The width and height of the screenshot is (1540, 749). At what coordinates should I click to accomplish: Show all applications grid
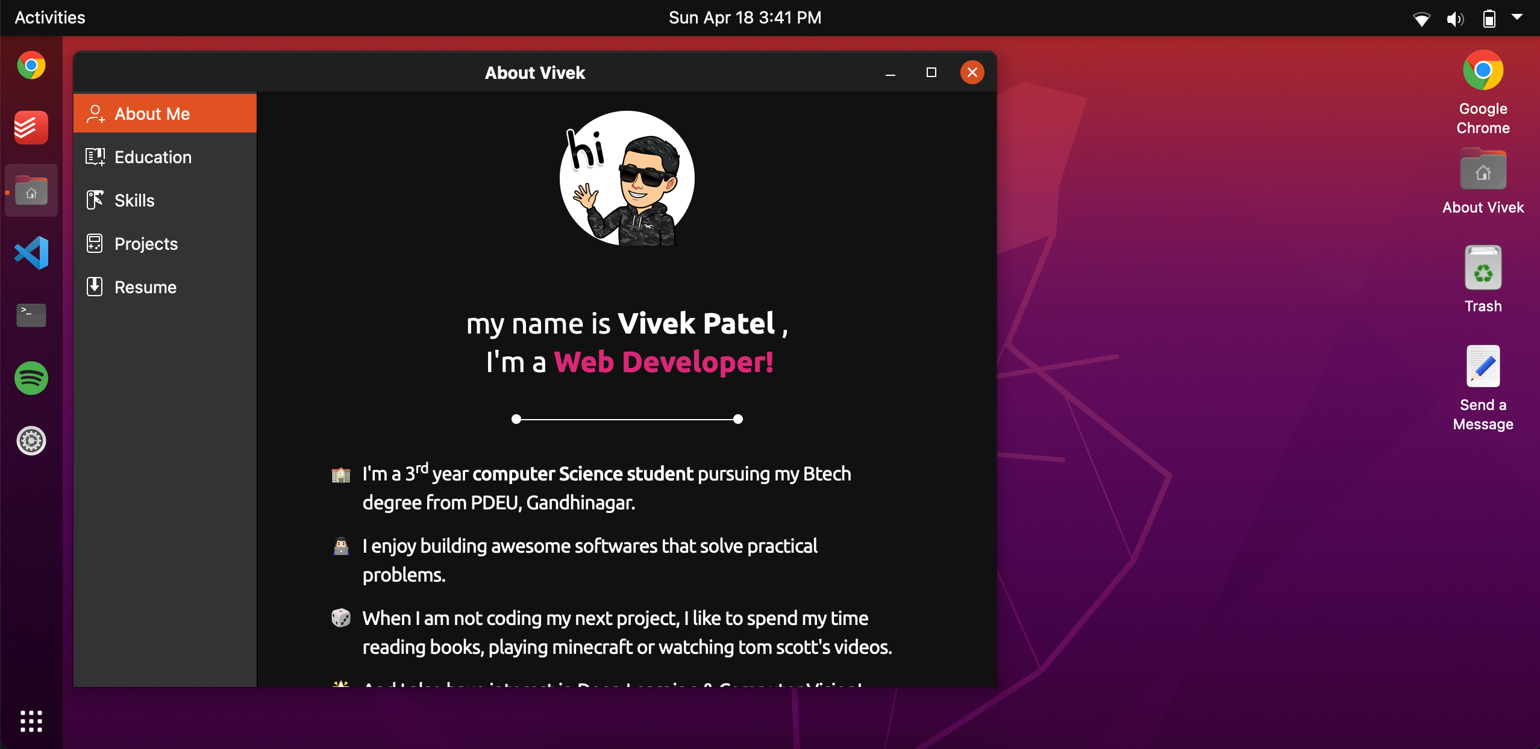31,721
